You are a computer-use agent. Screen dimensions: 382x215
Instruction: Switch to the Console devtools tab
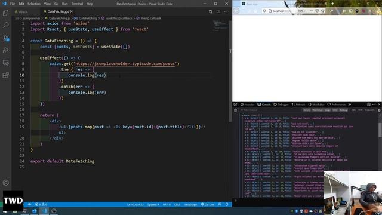coord(264,105)
